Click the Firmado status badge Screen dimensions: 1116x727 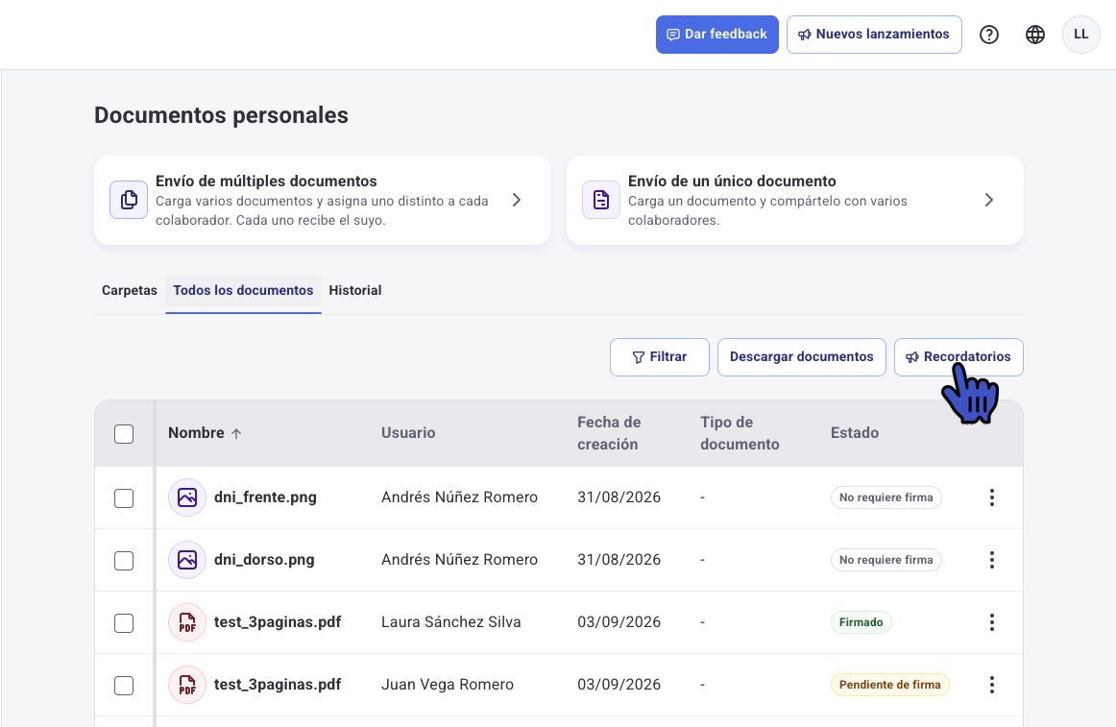861,622
